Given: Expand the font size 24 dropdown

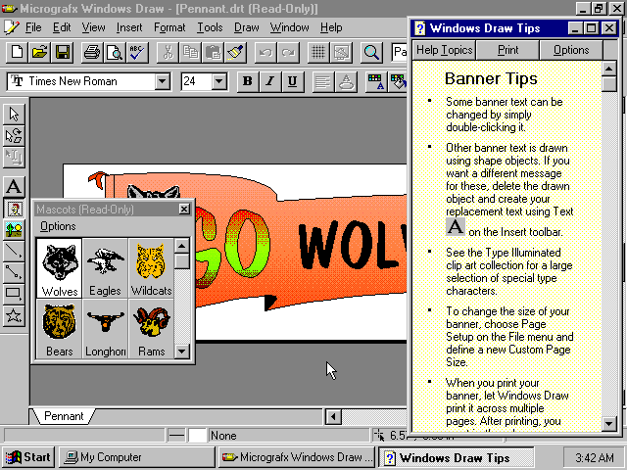Looking at the screenshot, I should (x=218, y=81).
